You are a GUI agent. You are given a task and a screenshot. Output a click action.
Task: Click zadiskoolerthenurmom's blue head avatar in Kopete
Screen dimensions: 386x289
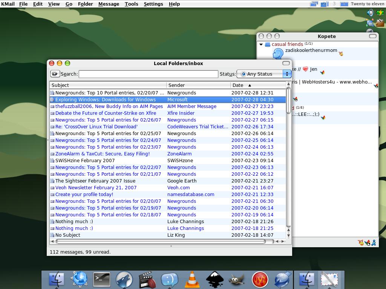(278, 53)
